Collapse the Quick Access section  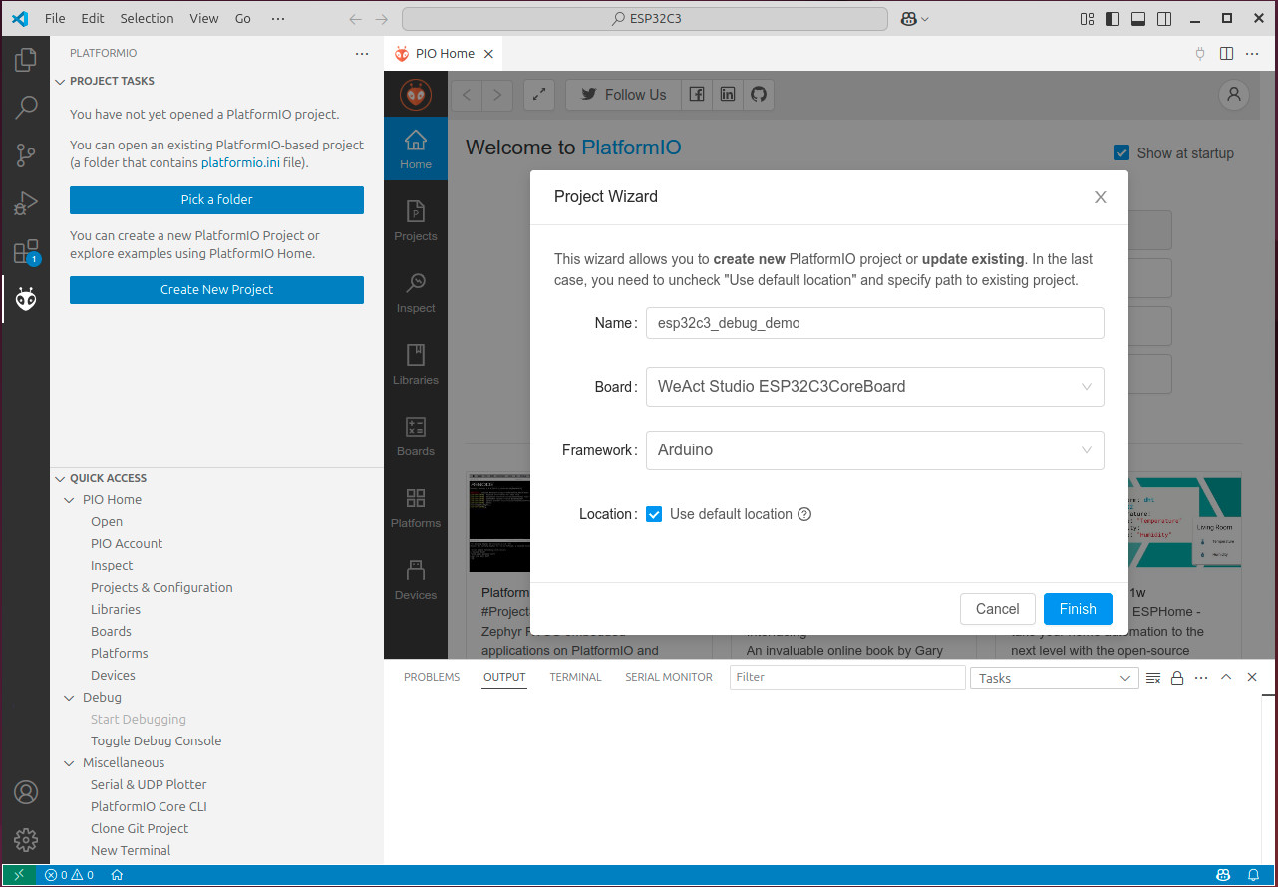click(60, 479)
